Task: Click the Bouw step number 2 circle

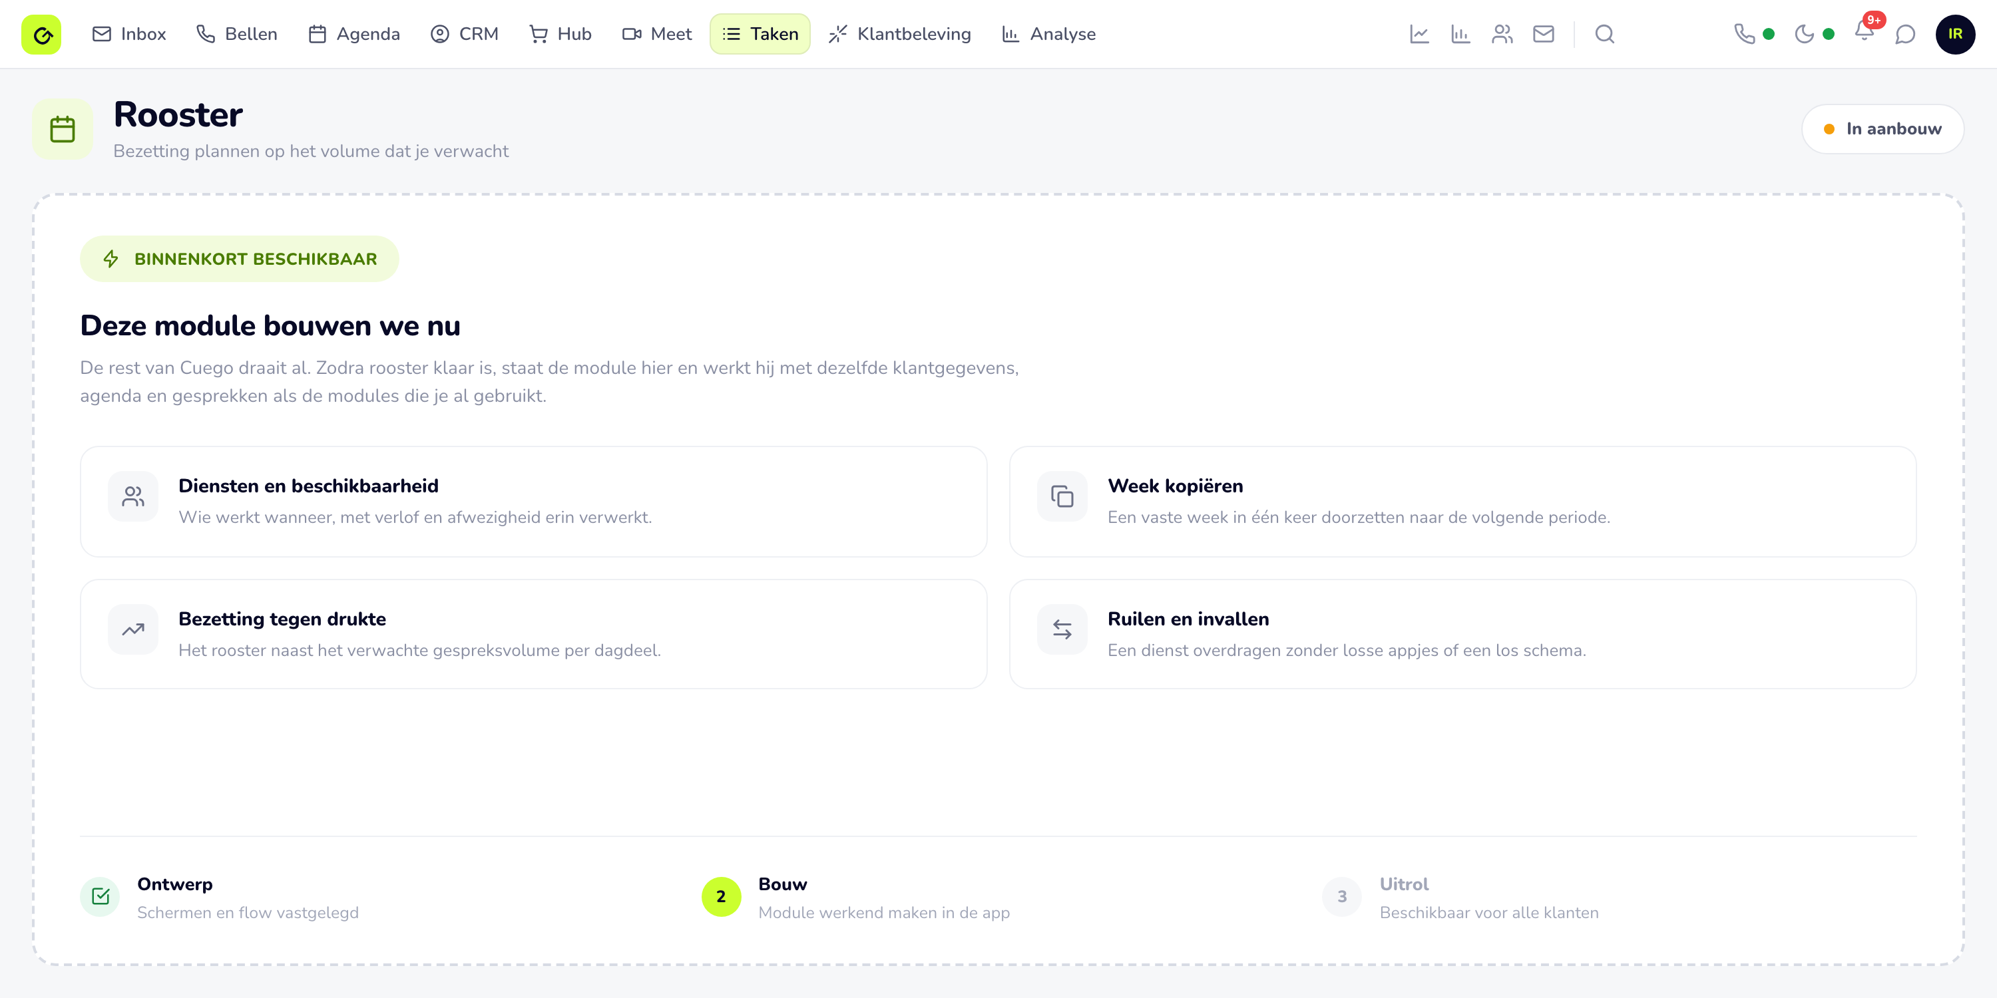Action: (x=721, y=896)
